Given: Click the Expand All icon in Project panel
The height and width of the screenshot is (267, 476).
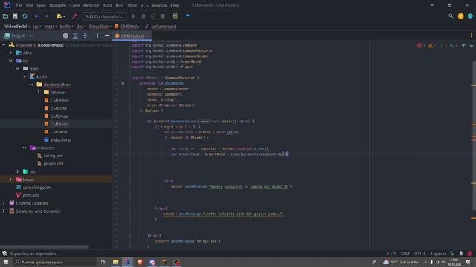Looking at the screenshot, I should coord(75,36).
